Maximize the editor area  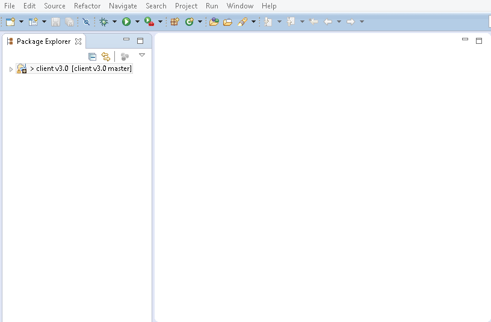[x=479, y=41]
